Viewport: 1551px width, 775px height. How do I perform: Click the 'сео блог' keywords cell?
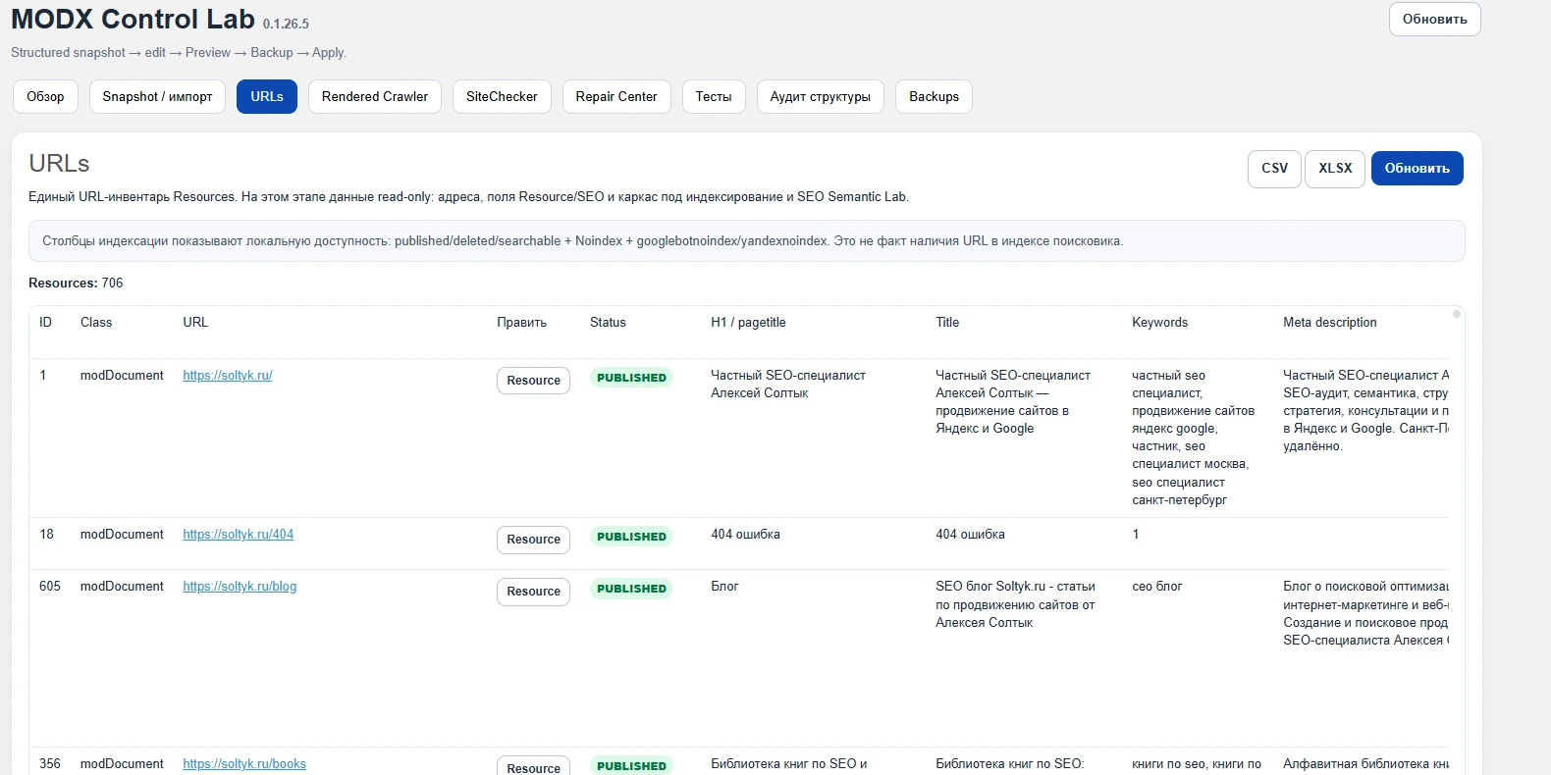coord(1156,586)
